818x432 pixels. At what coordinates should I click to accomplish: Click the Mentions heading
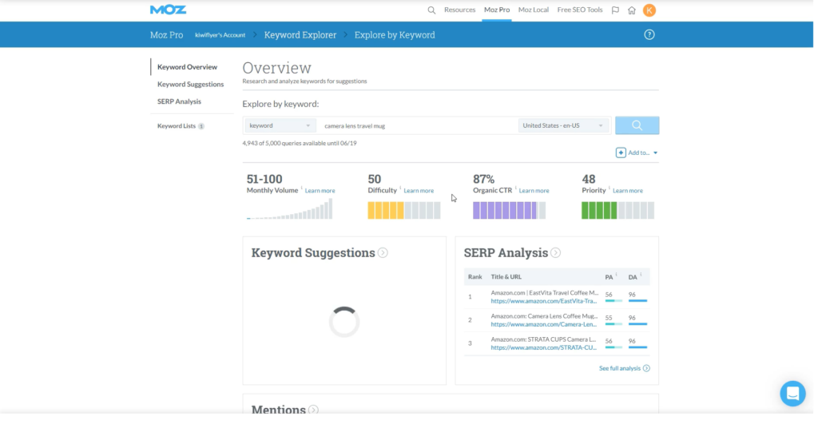[279, 410]
